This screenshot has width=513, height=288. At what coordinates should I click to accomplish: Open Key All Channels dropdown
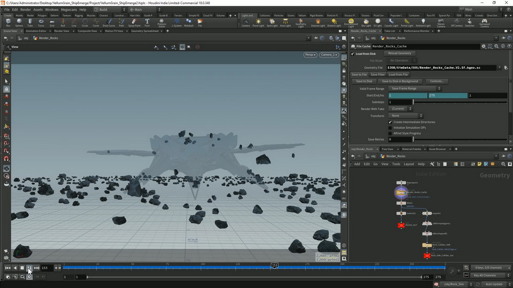coord(490,276)
